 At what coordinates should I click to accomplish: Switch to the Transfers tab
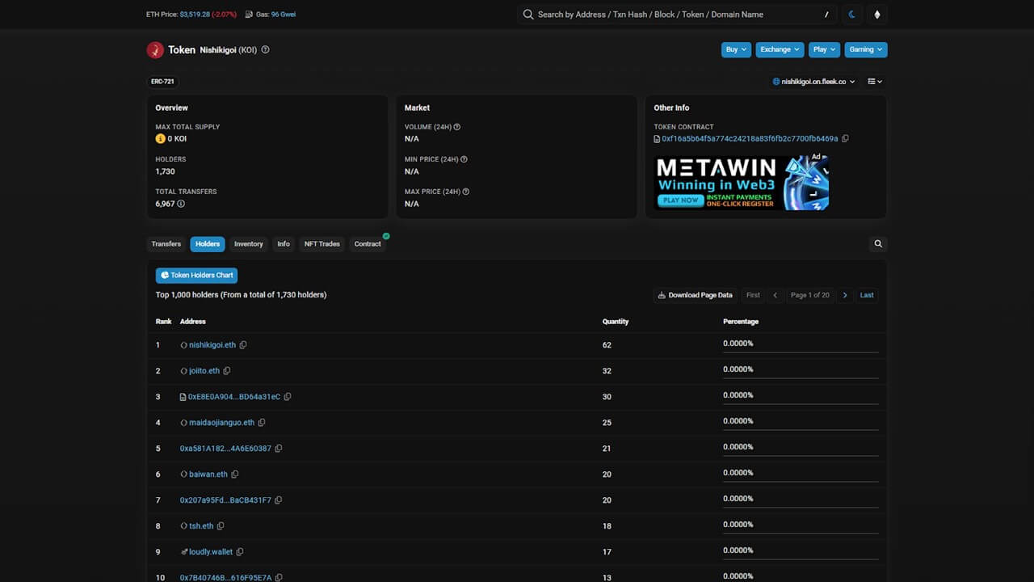pyautogui.click(x=166, y=244)
